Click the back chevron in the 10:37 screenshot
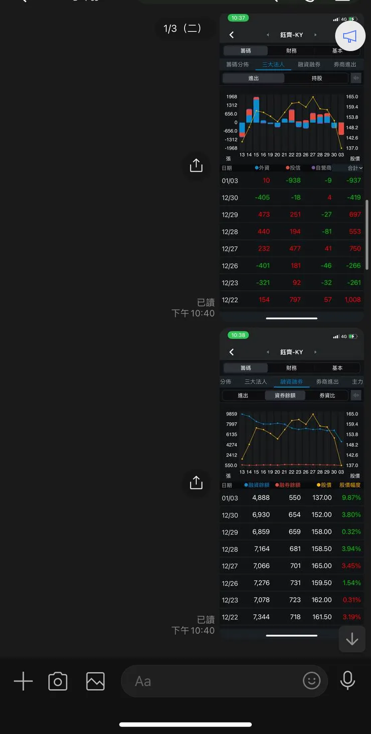This screenshot has height=734, width=371. tap(232, 35)
